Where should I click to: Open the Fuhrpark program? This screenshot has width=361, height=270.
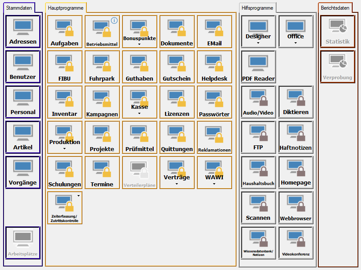(102, 67)
